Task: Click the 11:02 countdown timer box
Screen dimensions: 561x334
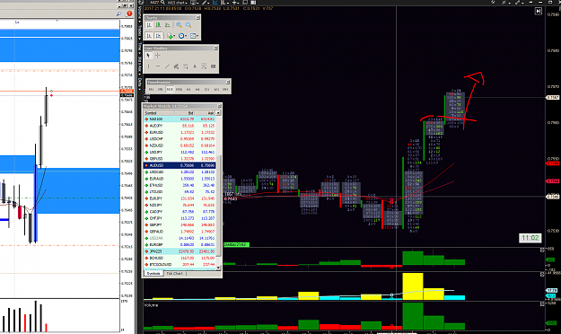Action: click(530, 238)
